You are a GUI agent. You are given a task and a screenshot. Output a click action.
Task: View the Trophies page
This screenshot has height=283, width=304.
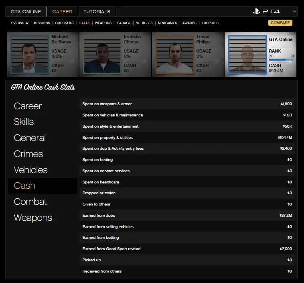pos(210,23)
